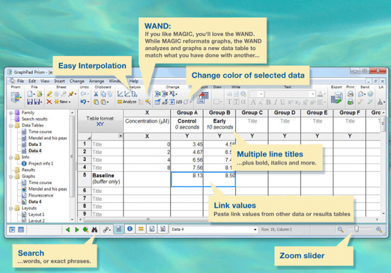
Task: Click the large Prism logo button
Action: click(x=16, y=98)
